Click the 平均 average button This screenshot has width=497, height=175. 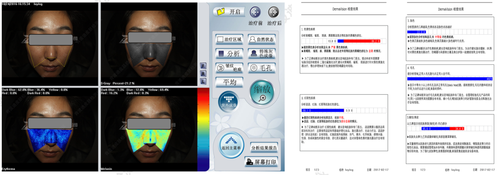[x=229, y=82]
